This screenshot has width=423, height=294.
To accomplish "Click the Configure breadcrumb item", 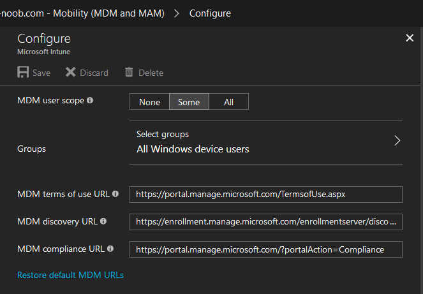I will tap(210, 13).
